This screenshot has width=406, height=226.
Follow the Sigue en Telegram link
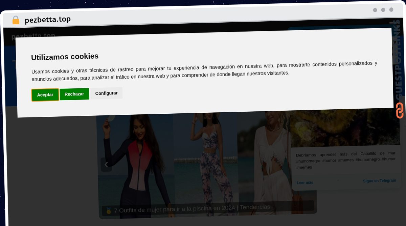[379, 181]
